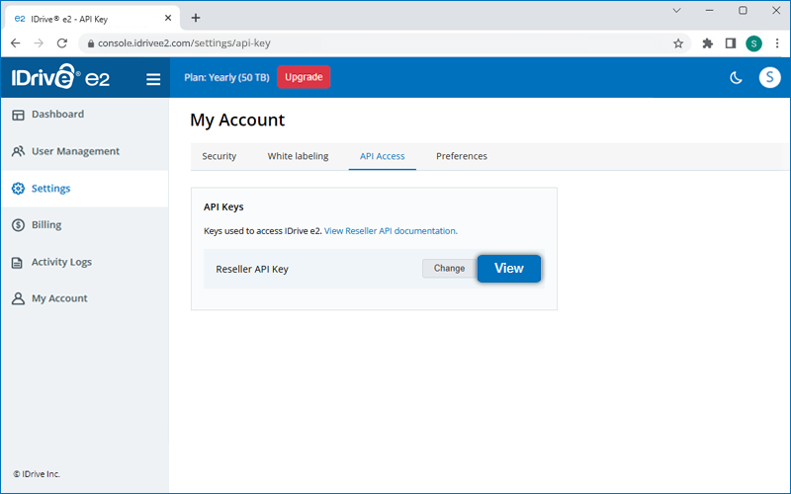Click the Activity Logs document icon
Screen dimensions: 791x494
tap(18, 263)
